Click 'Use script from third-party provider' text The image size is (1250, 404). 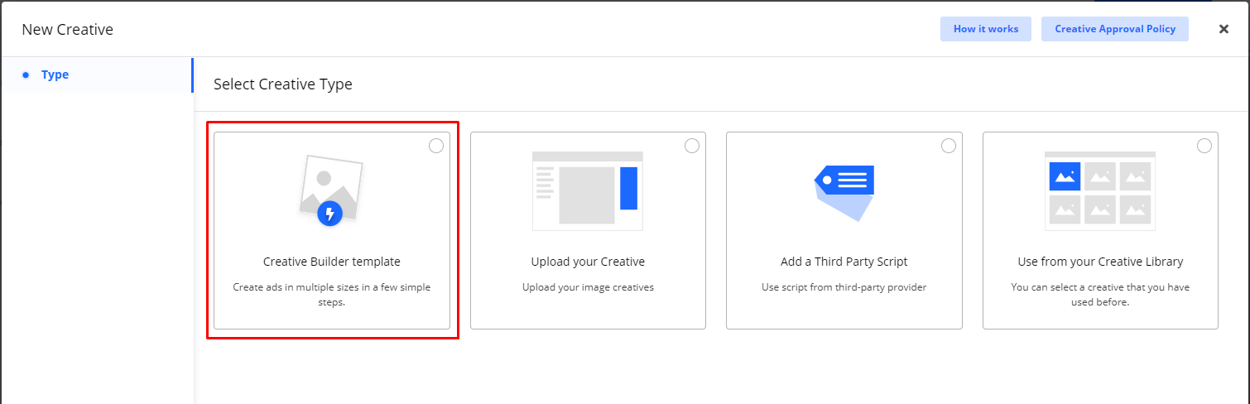[844, 287]
